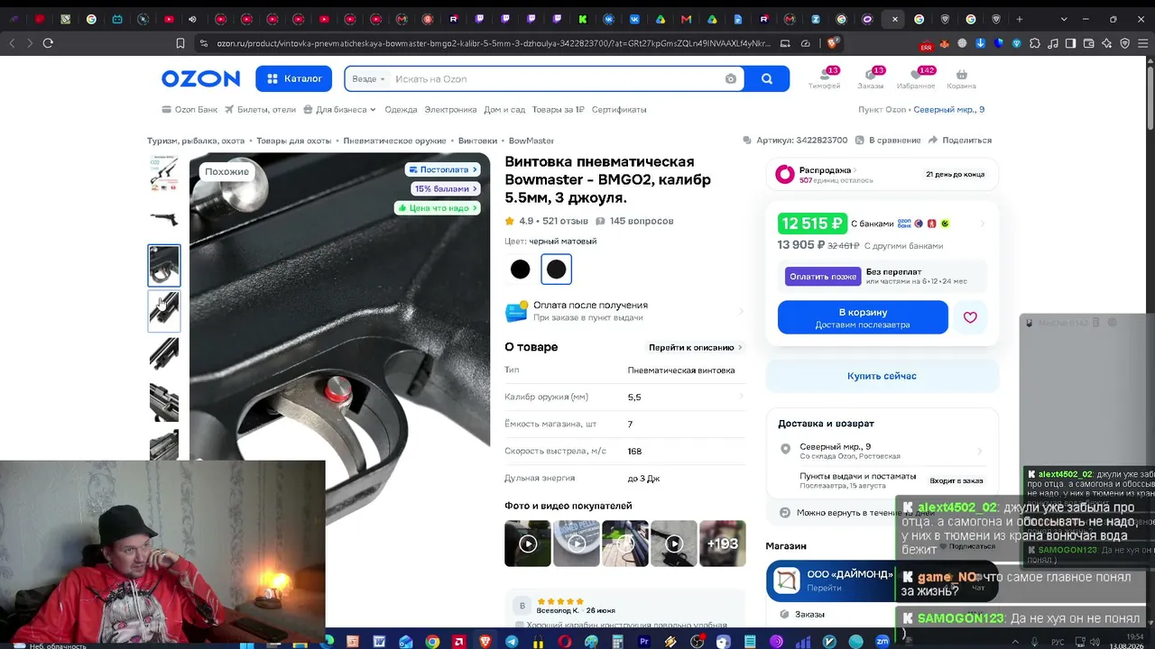Click the Ozon search input field
This screenshot has height=649, width=1155.
tap(558, 79)
